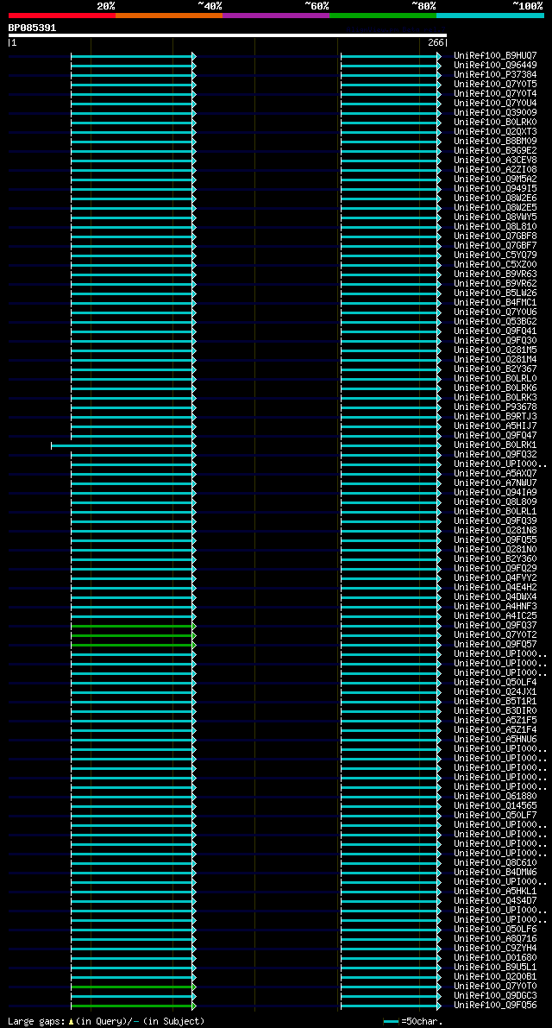Image resolution: width=552 pixels, height=1028 pixels.
Task: Select the UniRef100_C5XZ00 label
Action: (x=495, y=265)
